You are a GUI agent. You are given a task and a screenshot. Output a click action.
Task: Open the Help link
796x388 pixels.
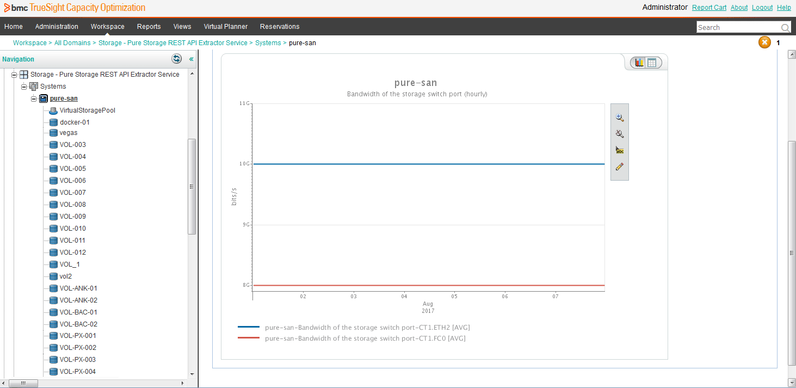(784, 8)
